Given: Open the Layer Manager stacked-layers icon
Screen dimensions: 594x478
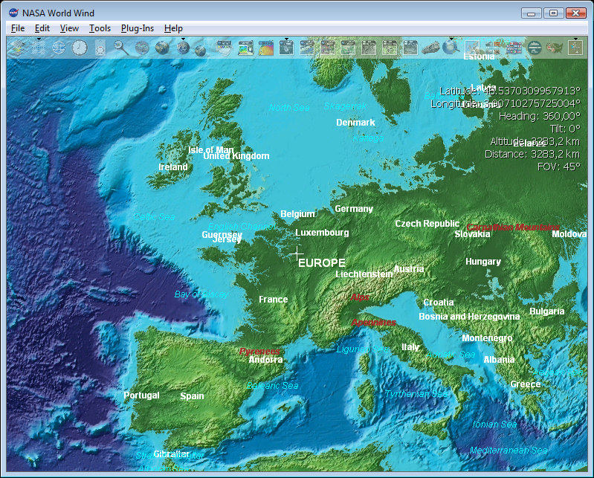Looking at the screenshot, I should (18, 48).
